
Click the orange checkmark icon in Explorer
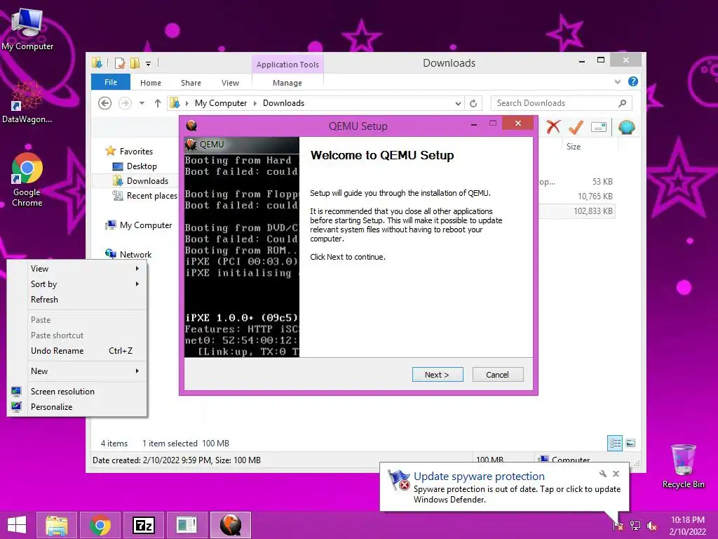(x=576, y=127)
